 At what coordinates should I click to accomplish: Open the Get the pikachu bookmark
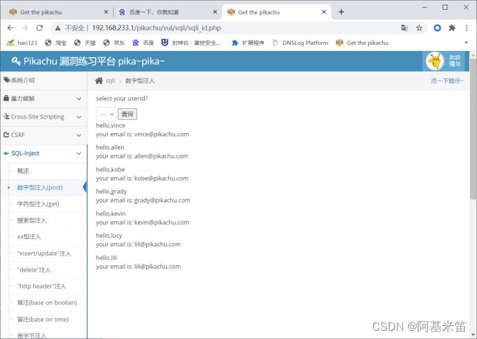coord(362,43)
